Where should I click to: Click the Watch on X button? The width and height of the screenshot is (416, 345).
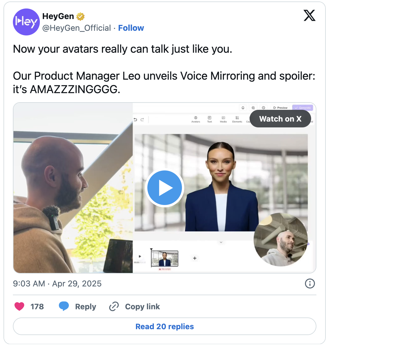point(280,119)
